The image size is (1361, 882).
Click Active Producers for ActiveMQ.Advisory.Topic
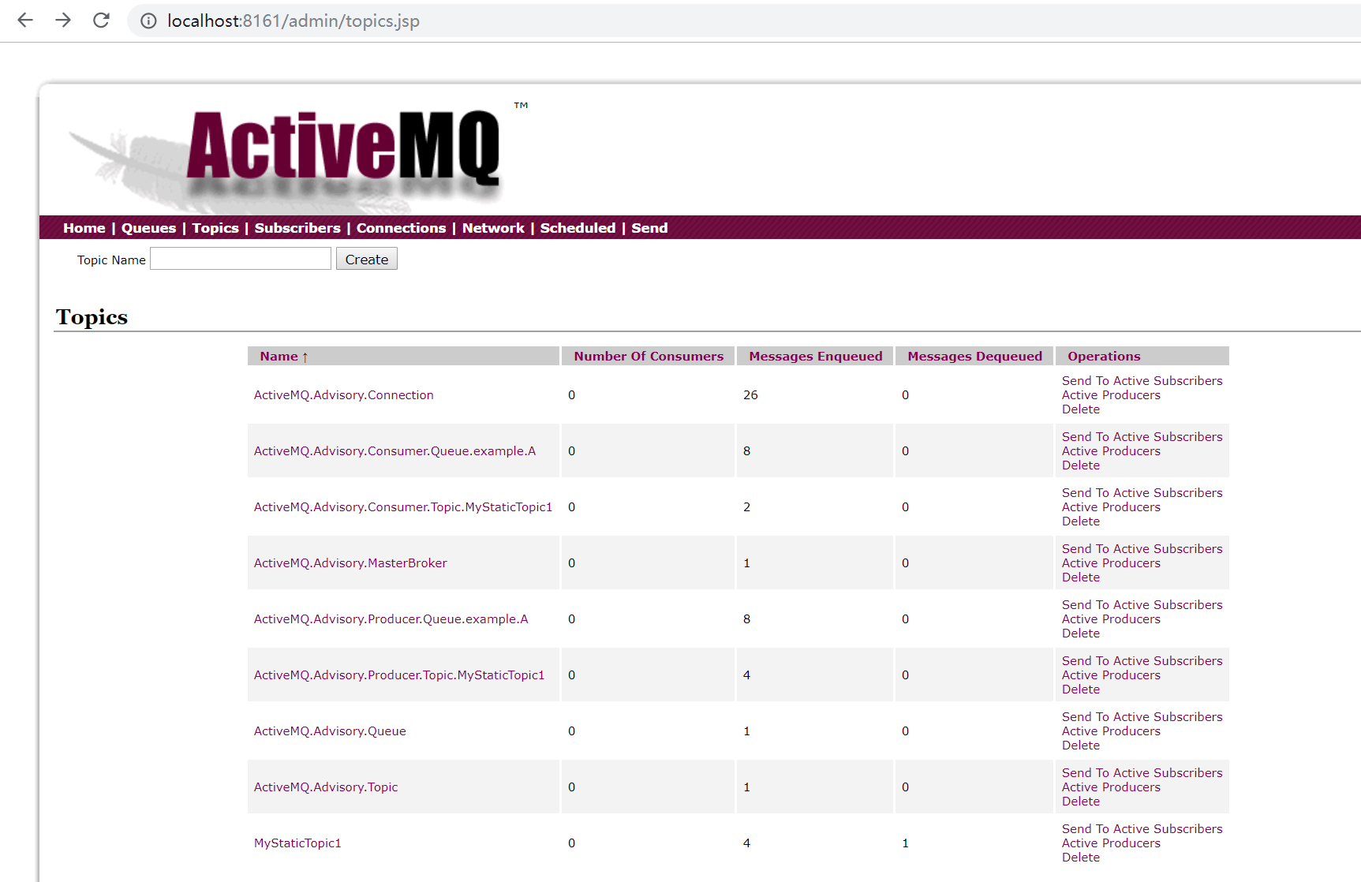tap(1111, 787)
